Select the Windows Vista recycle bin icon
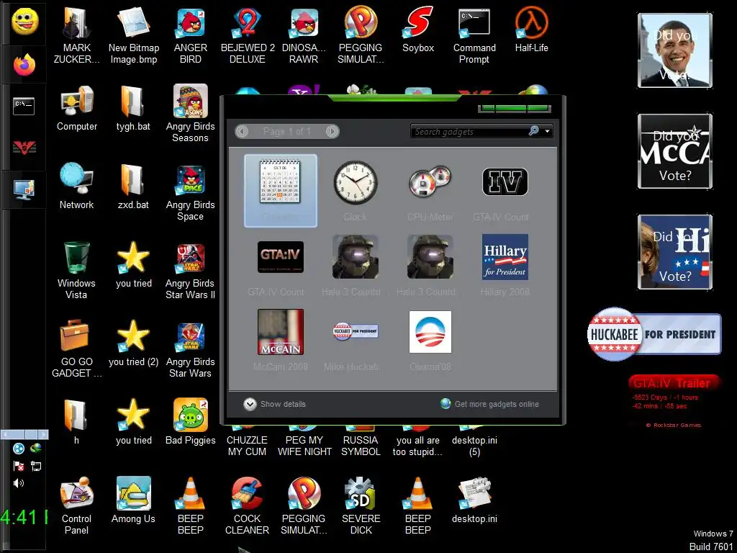The height and width of the screenshot is (553, 737). 76,271
